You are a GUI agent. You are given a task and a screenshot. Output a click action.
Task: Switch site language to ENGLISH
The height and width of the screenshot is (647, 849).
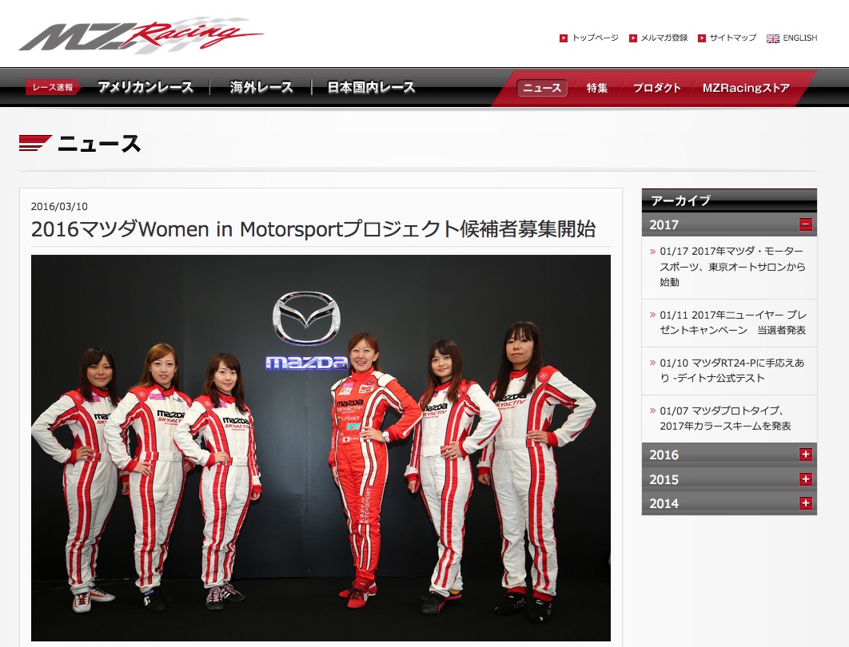[x=799, y=38]
